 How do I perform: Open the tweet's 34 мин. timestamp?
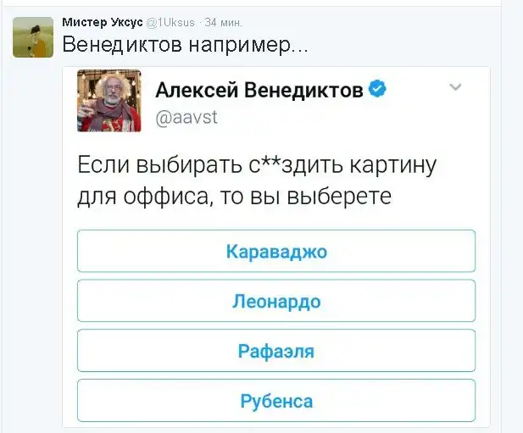point(223,20)
